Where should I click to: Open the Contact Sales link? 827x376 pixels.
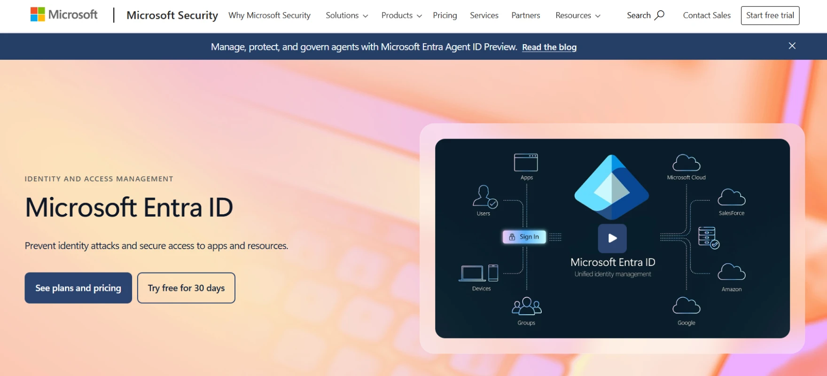click(707, 15)
